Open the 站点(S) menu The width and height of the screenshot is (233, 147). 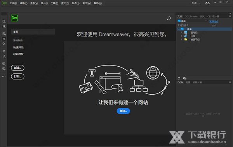pos(76,3)
